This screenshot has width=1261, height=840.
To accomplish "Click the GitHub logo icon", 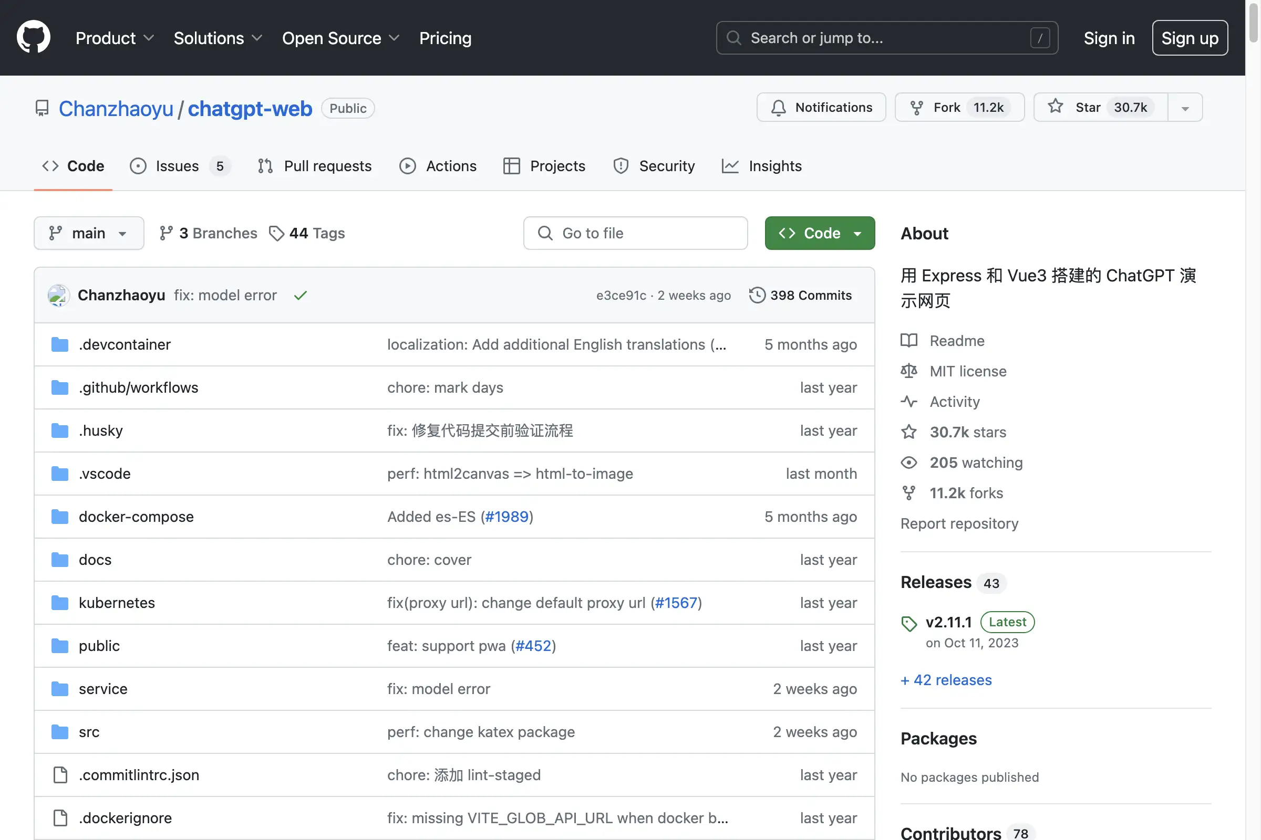I will pyautogui.click(x=33, y=36).
